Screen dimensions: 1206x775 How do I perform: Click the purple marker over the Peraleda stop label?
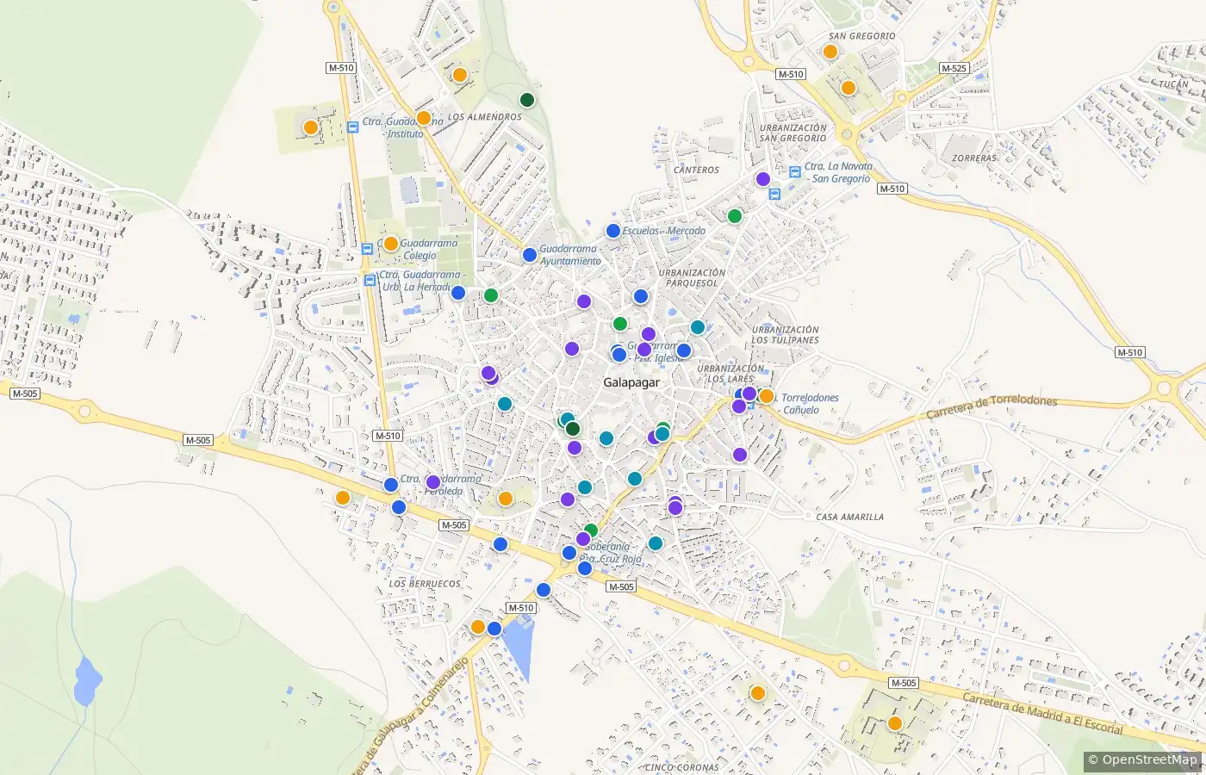click(433, 482)
